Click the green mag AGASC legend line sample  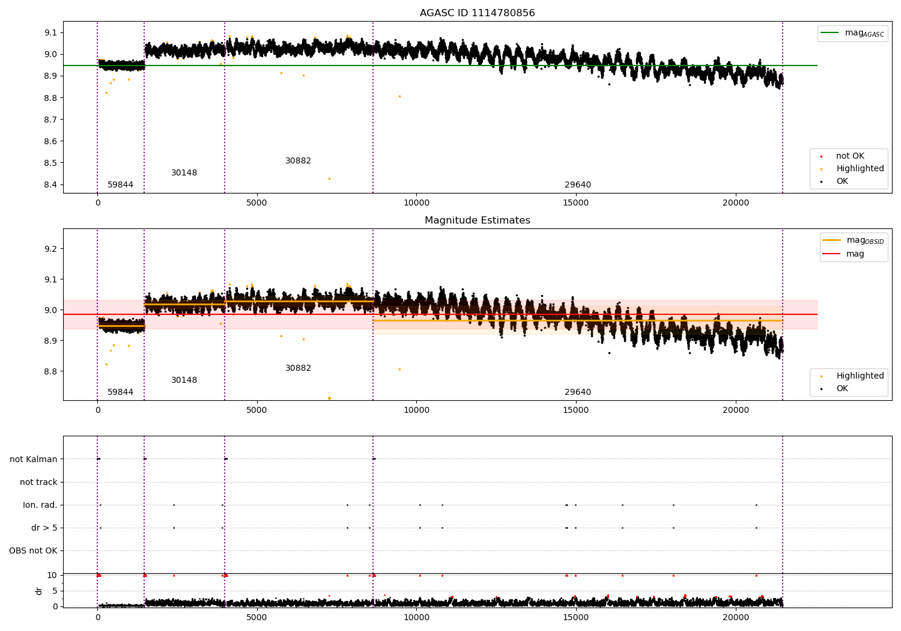831,33
